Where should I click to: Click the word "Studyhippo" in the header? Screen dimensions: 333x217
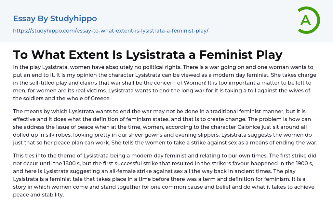point(74,19)
